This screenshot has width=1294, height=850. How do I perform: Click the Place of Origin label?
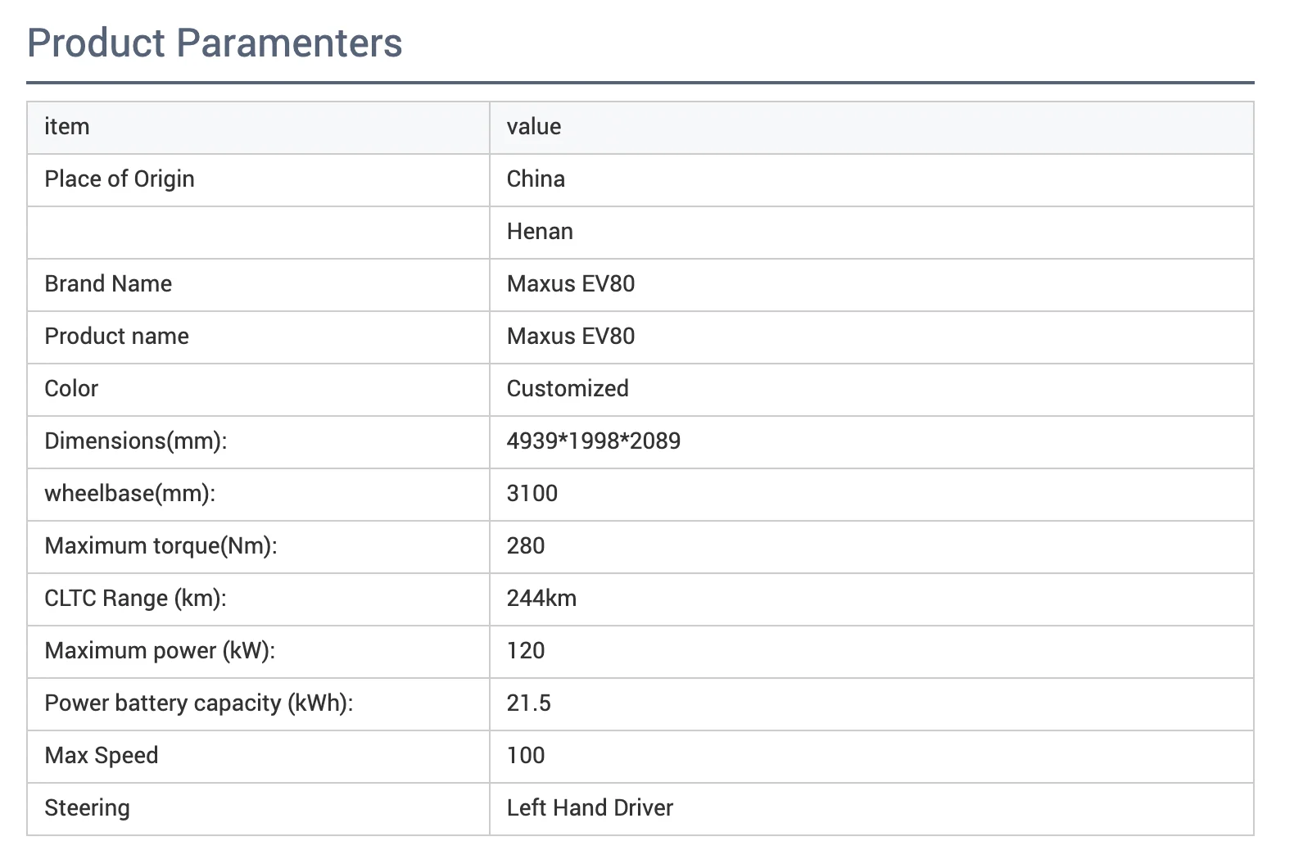pos(120,179)
